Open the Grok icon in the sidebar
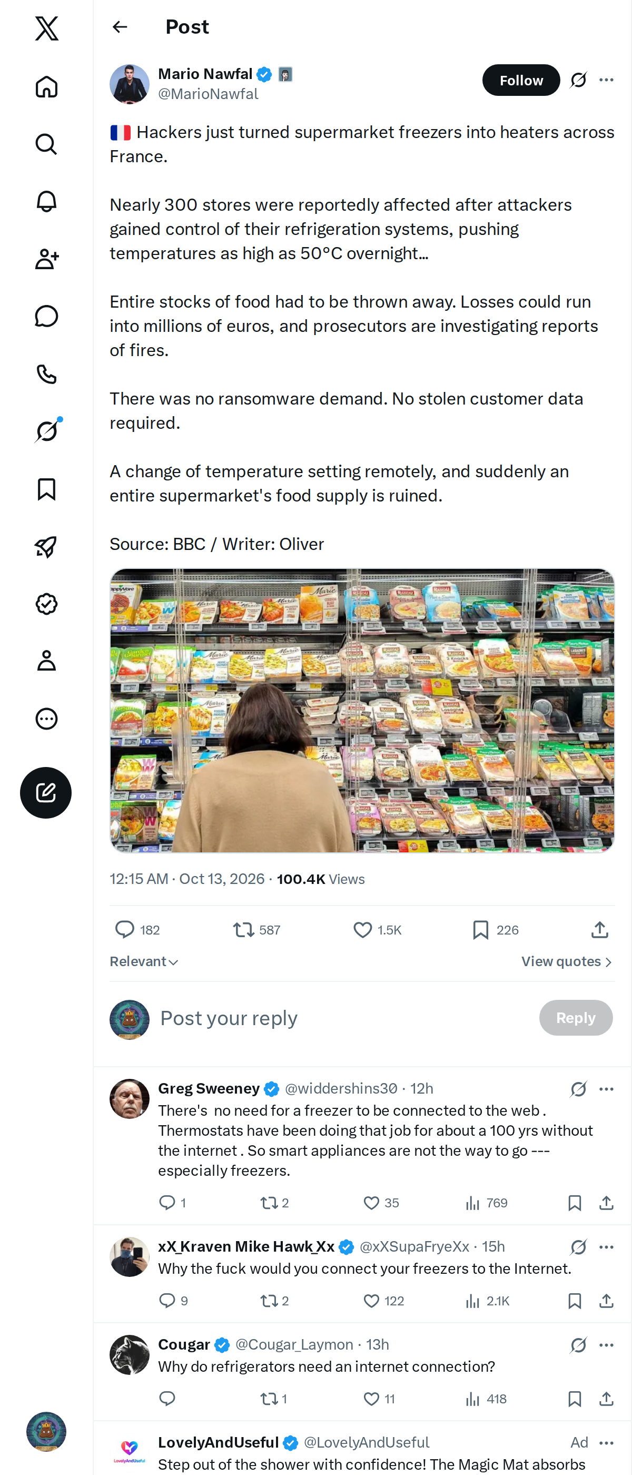632x1475 pixels. coord(46,430)
